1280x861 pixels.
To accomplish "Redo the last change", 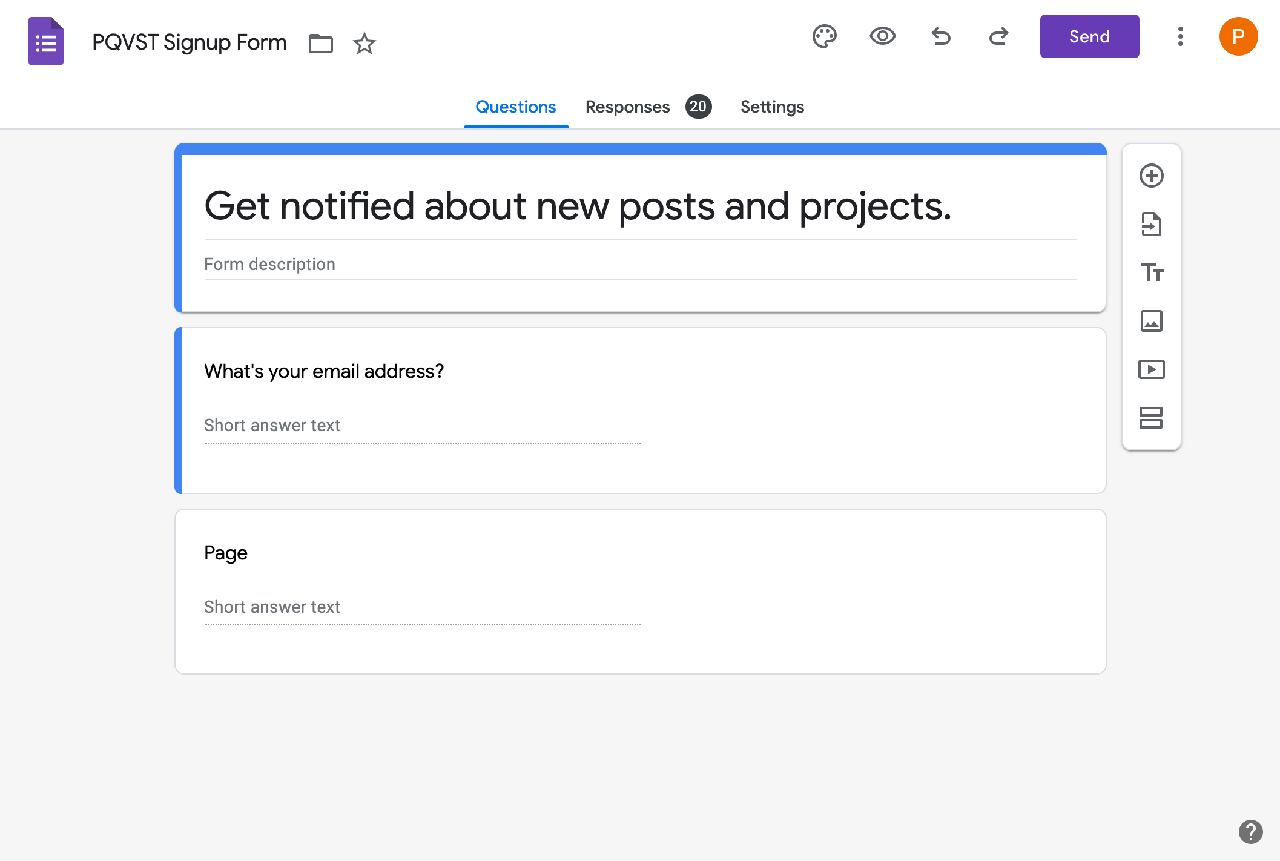I will [998, 36].
